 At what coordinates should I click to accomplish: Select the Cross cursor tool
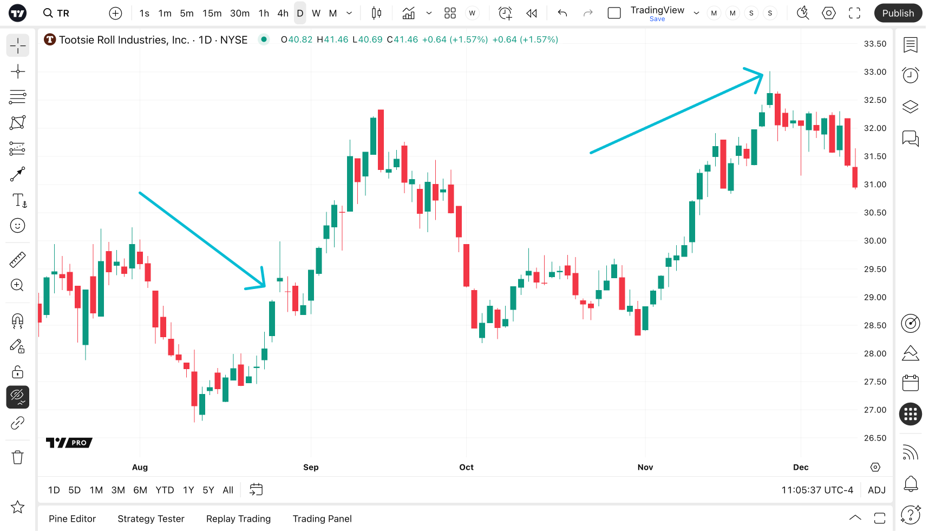click(18, 46)
